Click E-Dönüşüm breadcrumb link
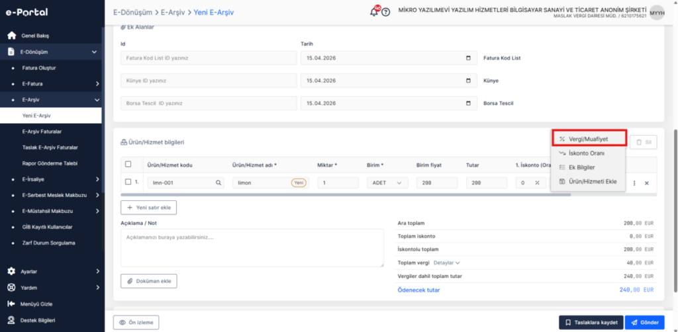This screenshot has height=332, width=678. pyautogui.click(x=132, y=13)
